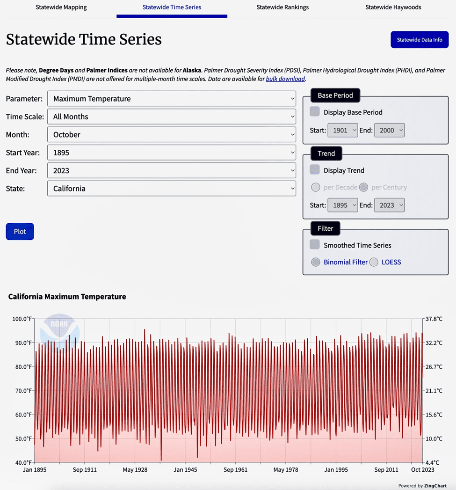
Task: Switch to the Statewide Mapping tab
Action: point(61,7)
